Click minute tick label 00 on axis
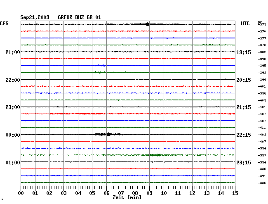 21,193
